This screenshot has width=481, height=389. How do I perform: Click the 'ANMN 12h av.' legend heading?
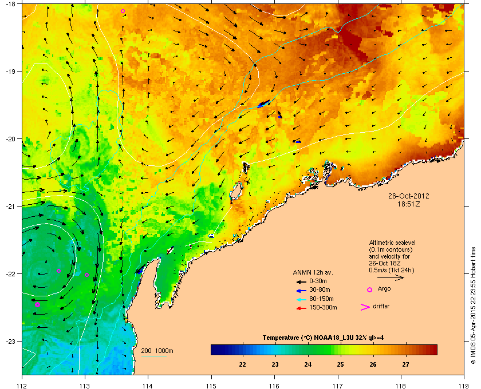[x=313, y=272]
